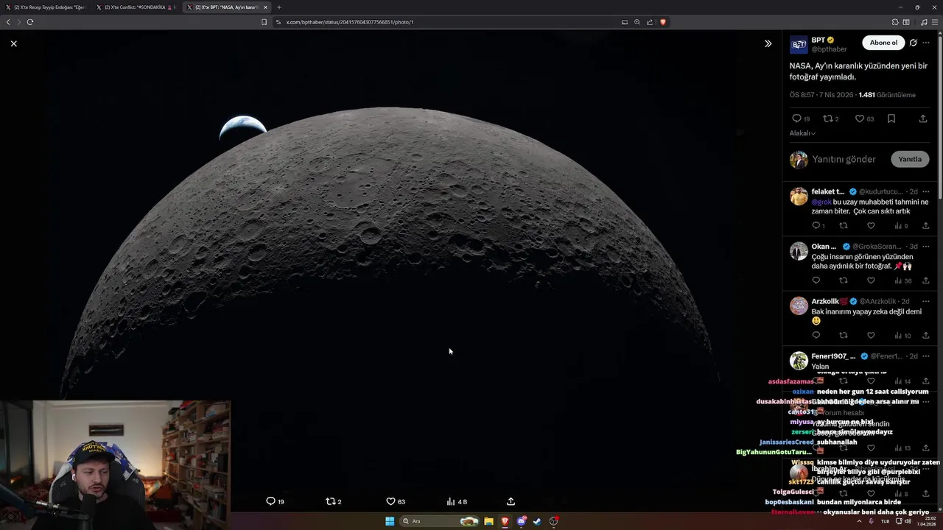Reply to Okan's comment
The height and width of the screenshot is (530, 943).
(x=816, y=280)
